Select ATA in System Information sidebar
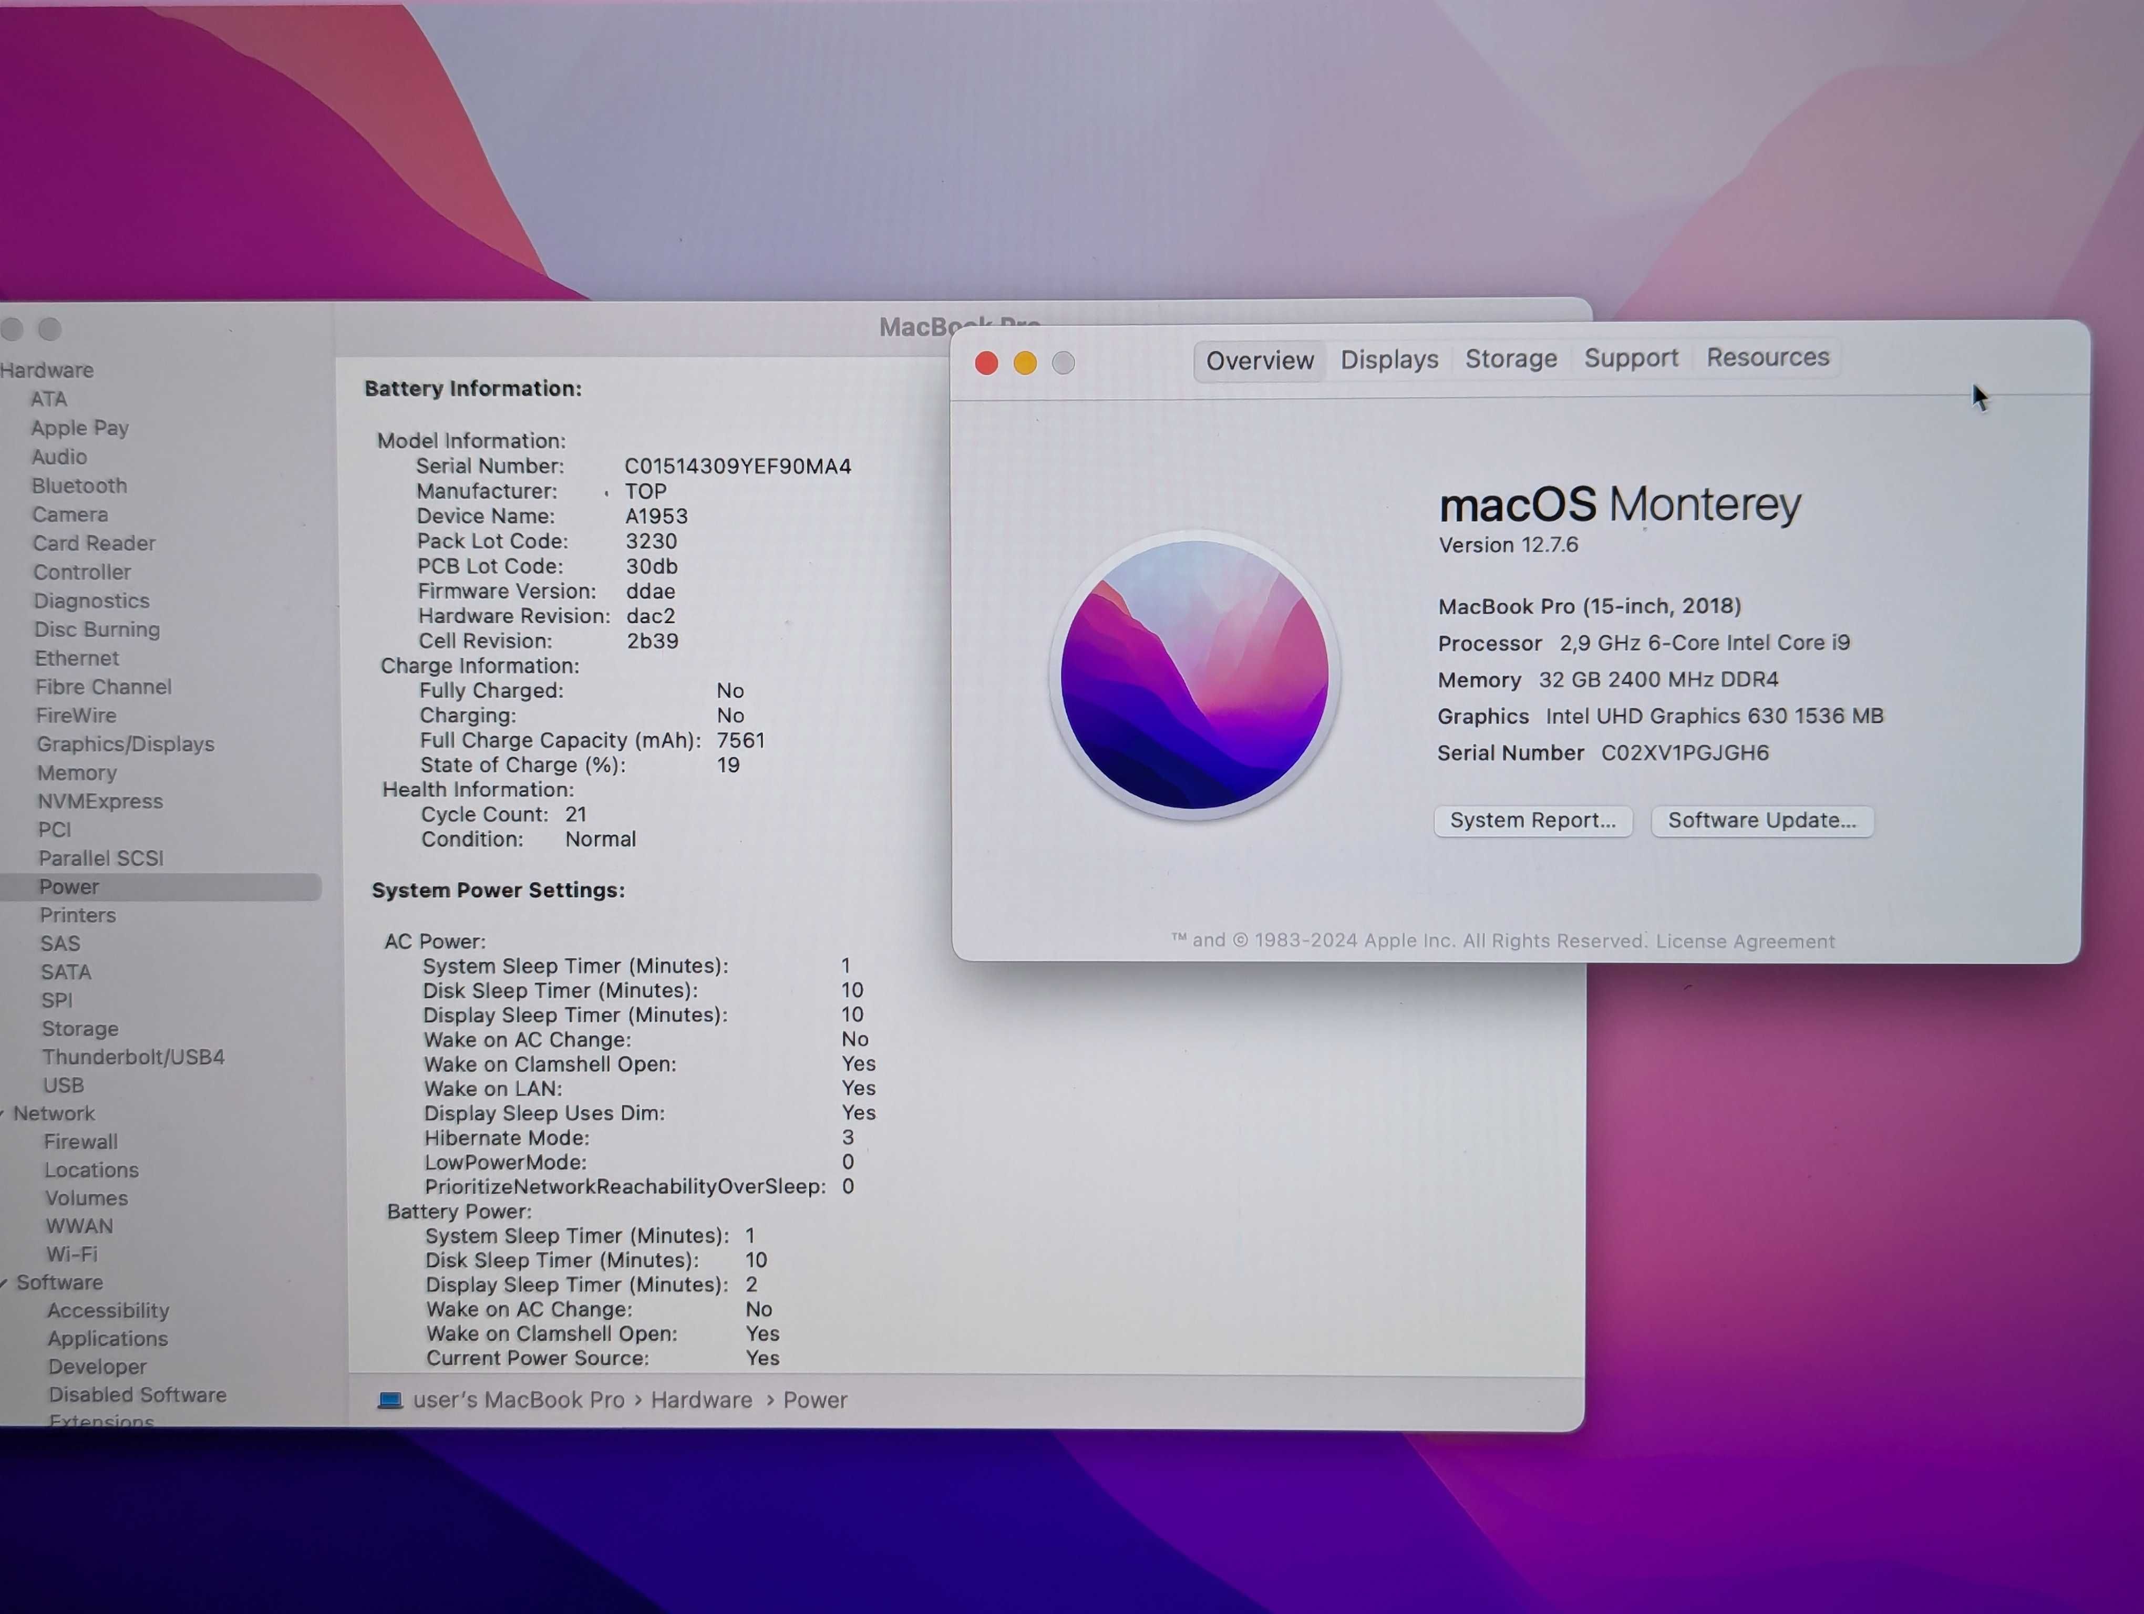 tap(48, 399)
